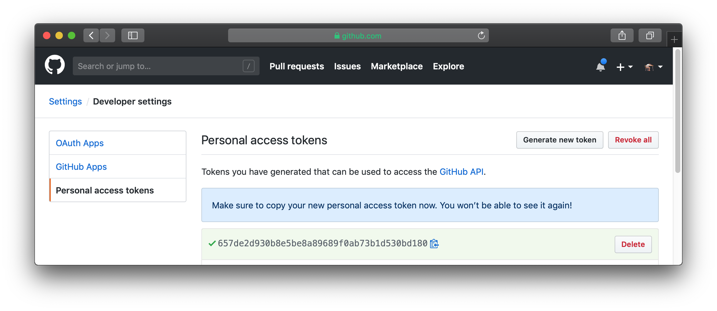Open the Safari share menu
This screenshot has width=717, height=311.
(x=622, y=35)
